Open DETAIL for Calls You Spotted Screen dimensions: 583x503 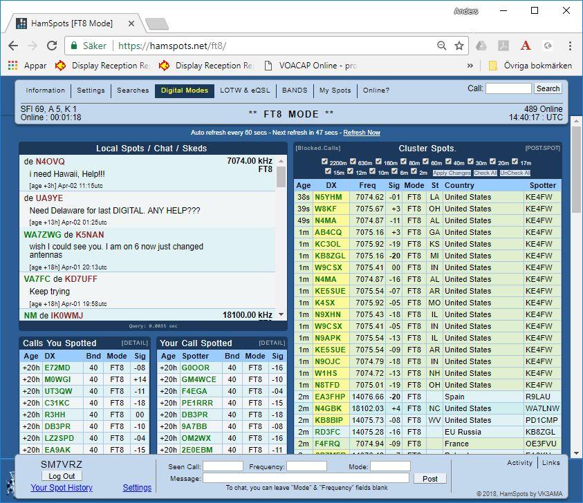(x=135, y=343)
